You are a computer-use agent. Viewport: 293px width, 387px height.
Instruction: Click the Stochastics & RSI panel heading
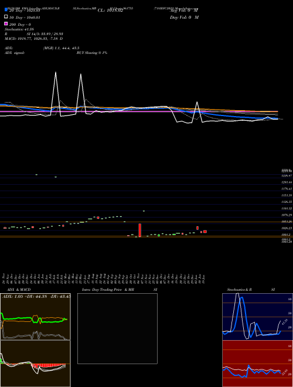(x=251, y=290)
